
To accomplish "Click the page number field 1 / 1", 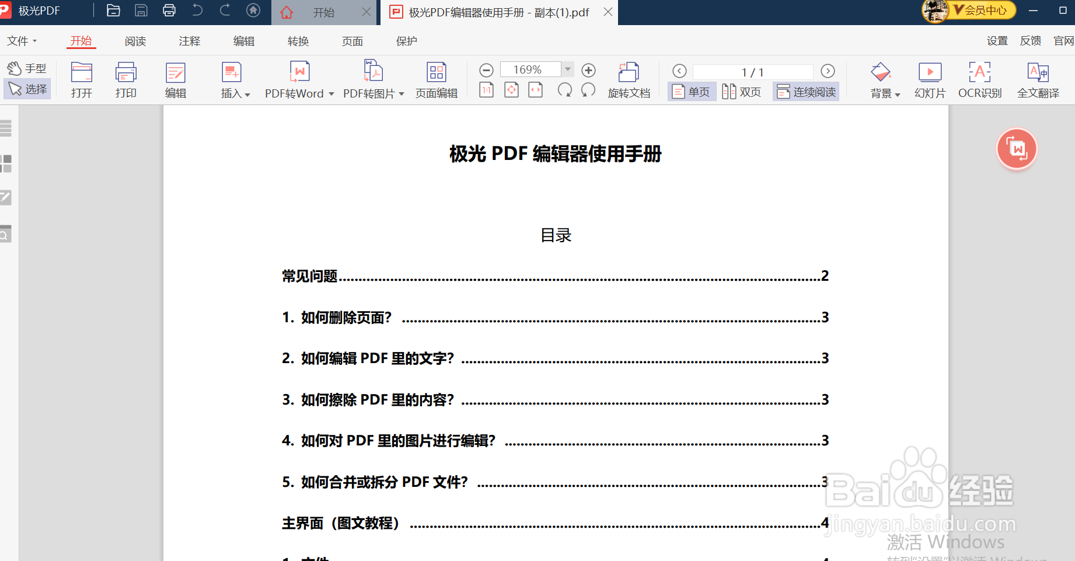I will (753, 72).
